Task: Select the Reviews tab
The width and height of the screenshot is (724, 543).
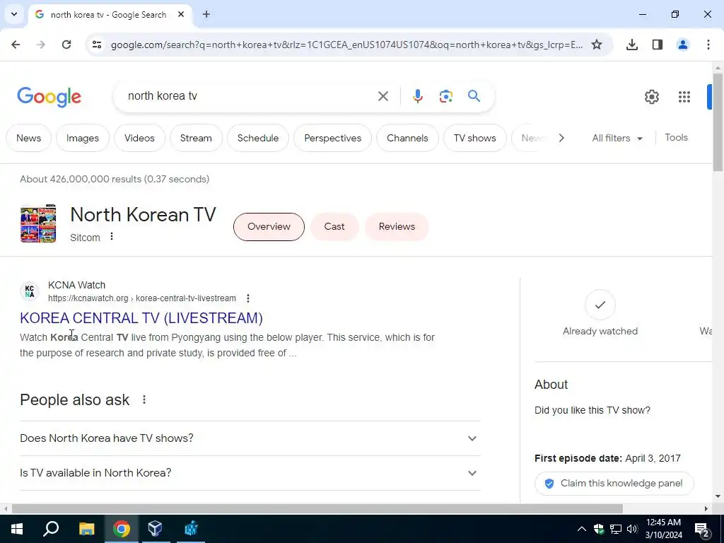Action: coord(397,227)
